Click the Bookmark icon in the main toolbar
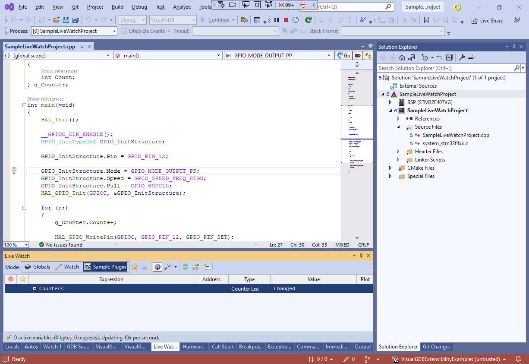The width and height of the screenshot is (529, 364). 426,20
